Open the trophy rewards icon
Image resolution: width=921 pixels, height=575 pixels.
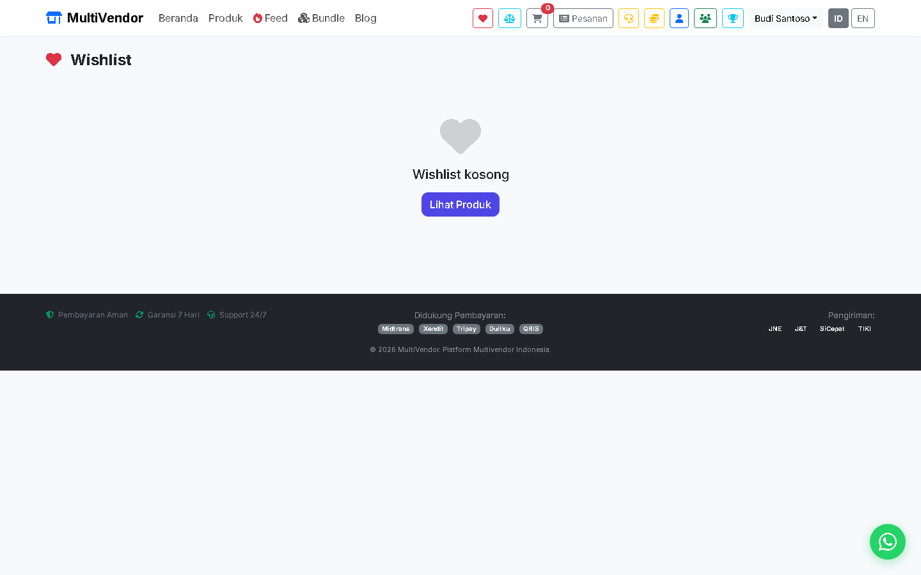(x=733, y=19)
